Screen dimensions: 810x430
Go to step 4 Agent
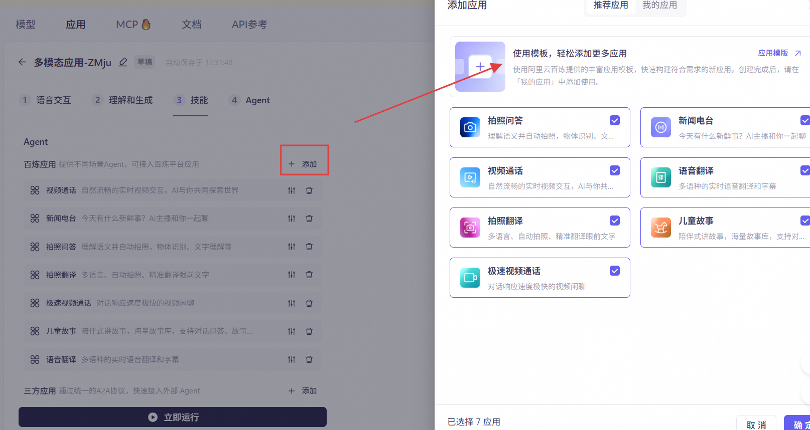pos(249,100)
